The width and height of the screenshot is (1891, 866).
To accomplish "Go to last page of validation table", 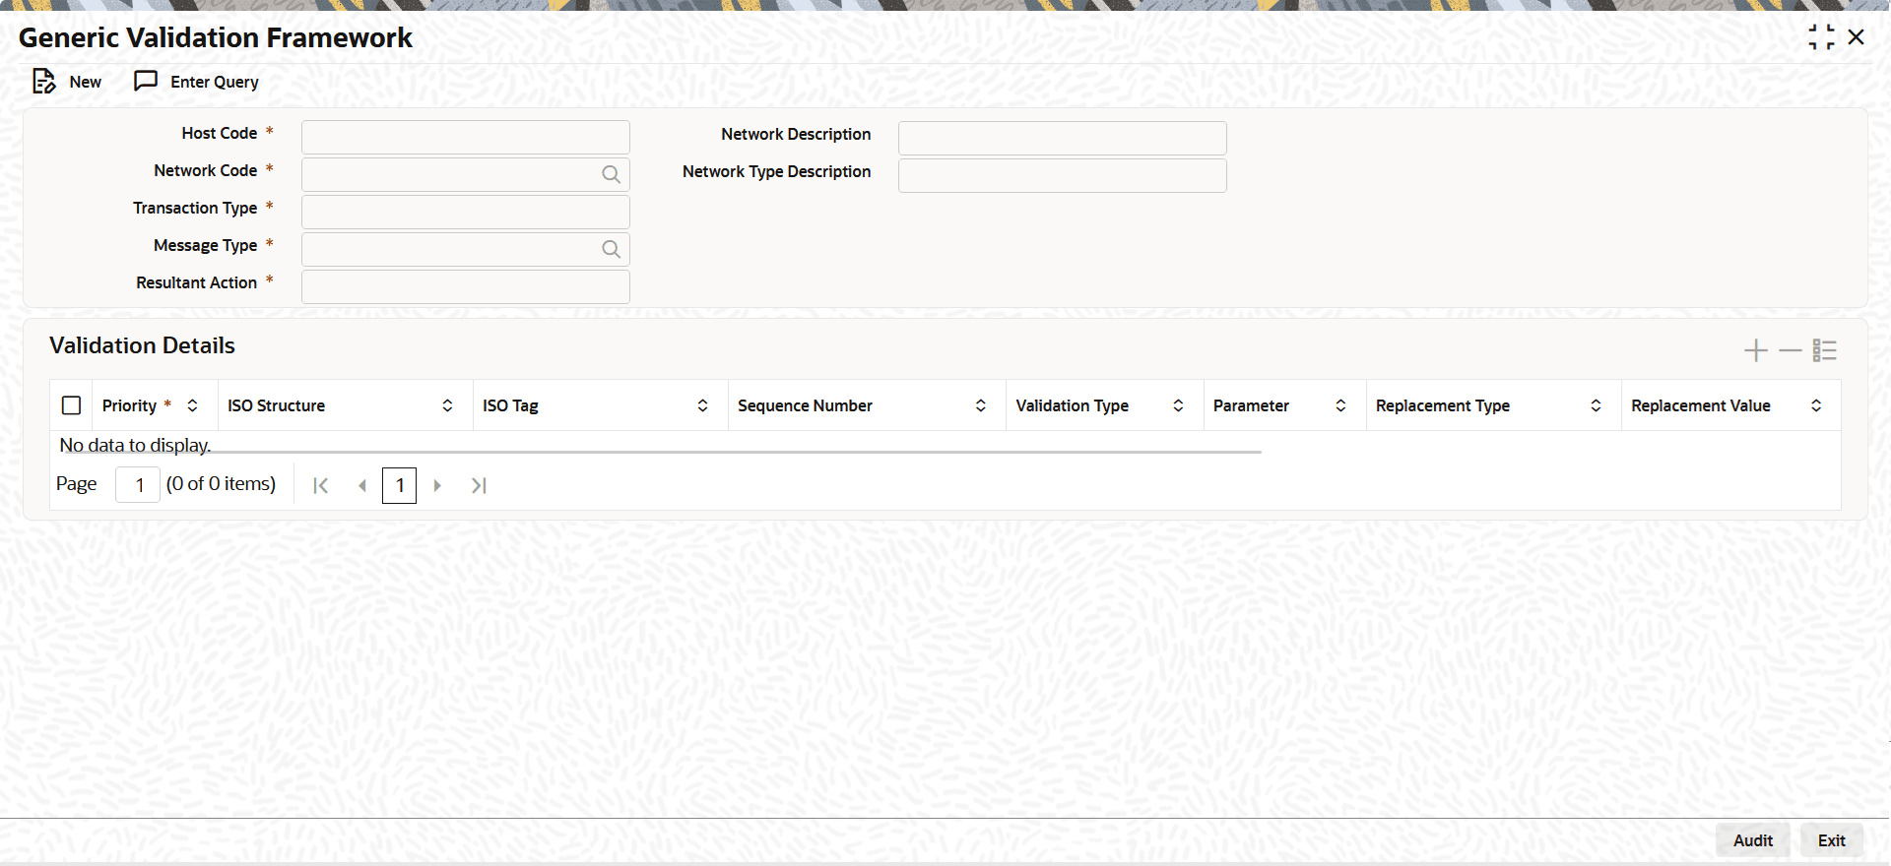I will [x=479, y=485].
